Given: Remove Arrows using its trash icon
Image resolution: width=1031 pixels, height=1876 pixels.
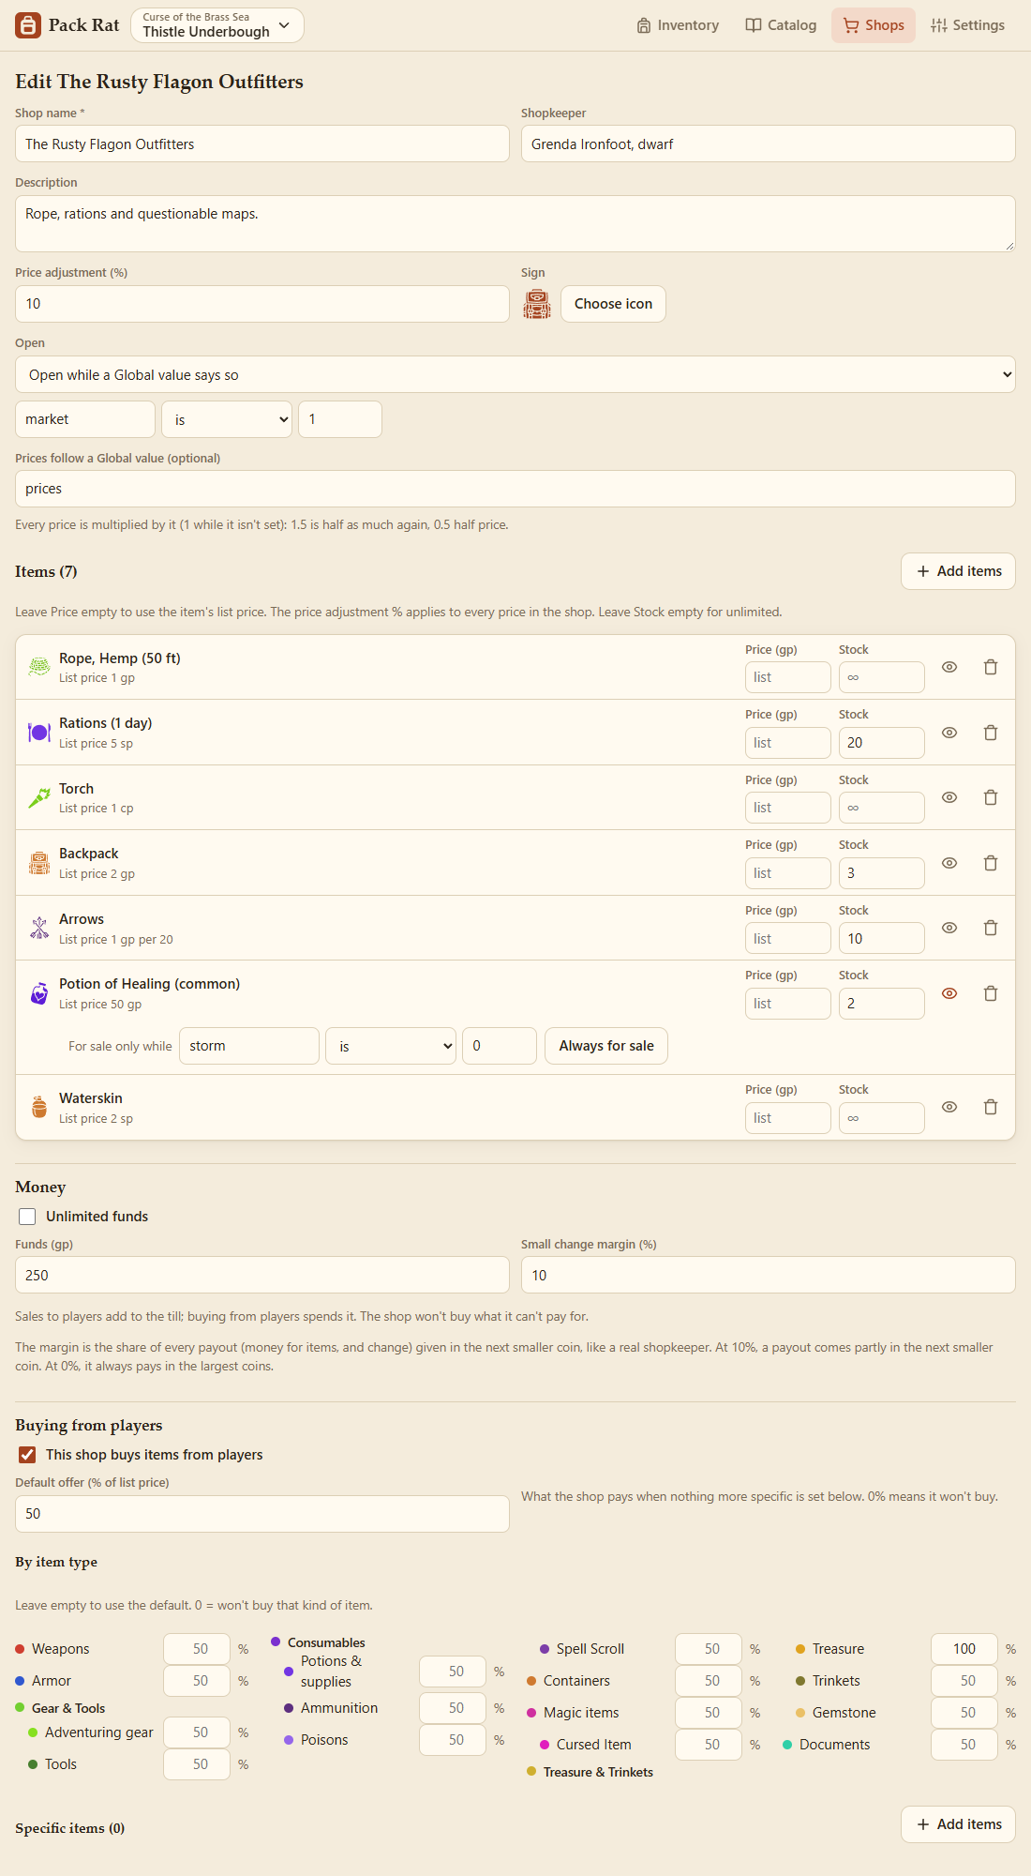Looking at the screenshot, I should click(x=991, y=928).
